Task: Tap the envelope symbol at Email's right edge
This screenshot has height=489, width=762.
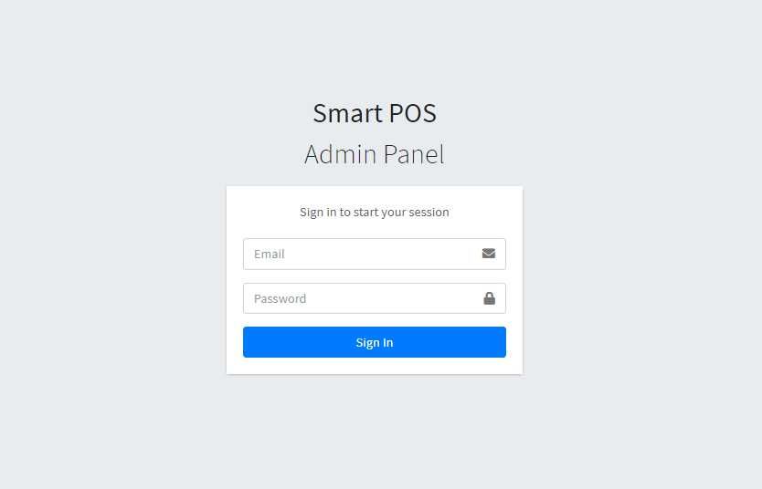Action: [x=489, y=254]
